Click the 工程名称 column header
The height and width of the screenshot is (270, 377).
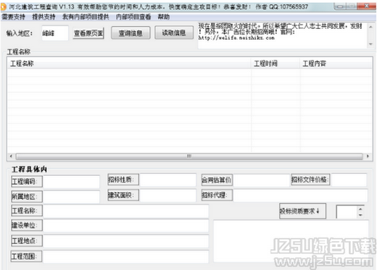coord(129,64)
